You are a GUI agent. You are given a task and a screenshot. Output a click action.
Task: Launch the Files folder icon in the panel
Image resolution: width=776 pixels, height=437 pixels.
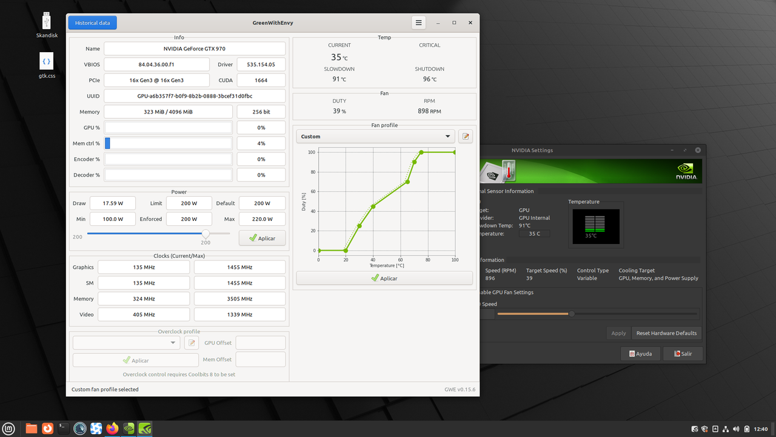[32, 429]
